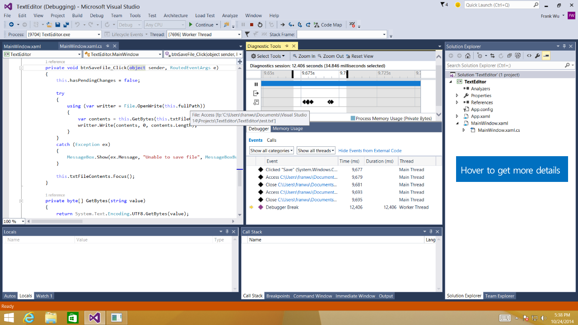578x325 pixels.
Task: Restart debugging with the circular arrow
Action: tap(260, 25)
